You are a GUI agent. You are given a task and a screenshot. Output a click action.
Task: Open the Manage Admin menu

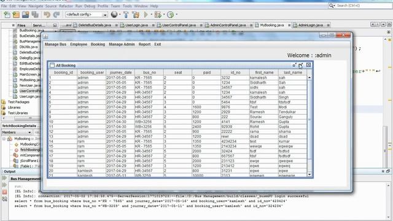click(122, 44)
